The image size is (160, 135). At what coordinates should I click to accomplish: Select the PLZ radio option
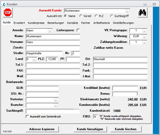(x=96, y=16)
